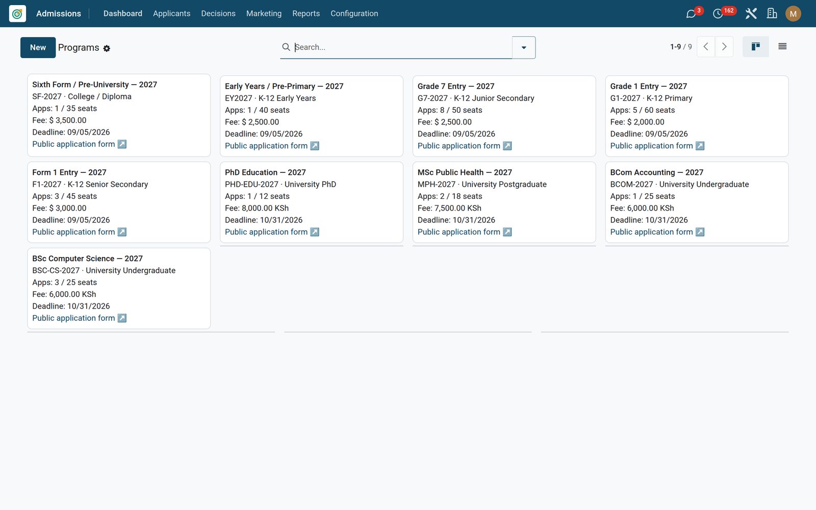Open the Applicants menu
Image resolution: width=816 pixels, height=510 pixels.
[x=172, y=14]
